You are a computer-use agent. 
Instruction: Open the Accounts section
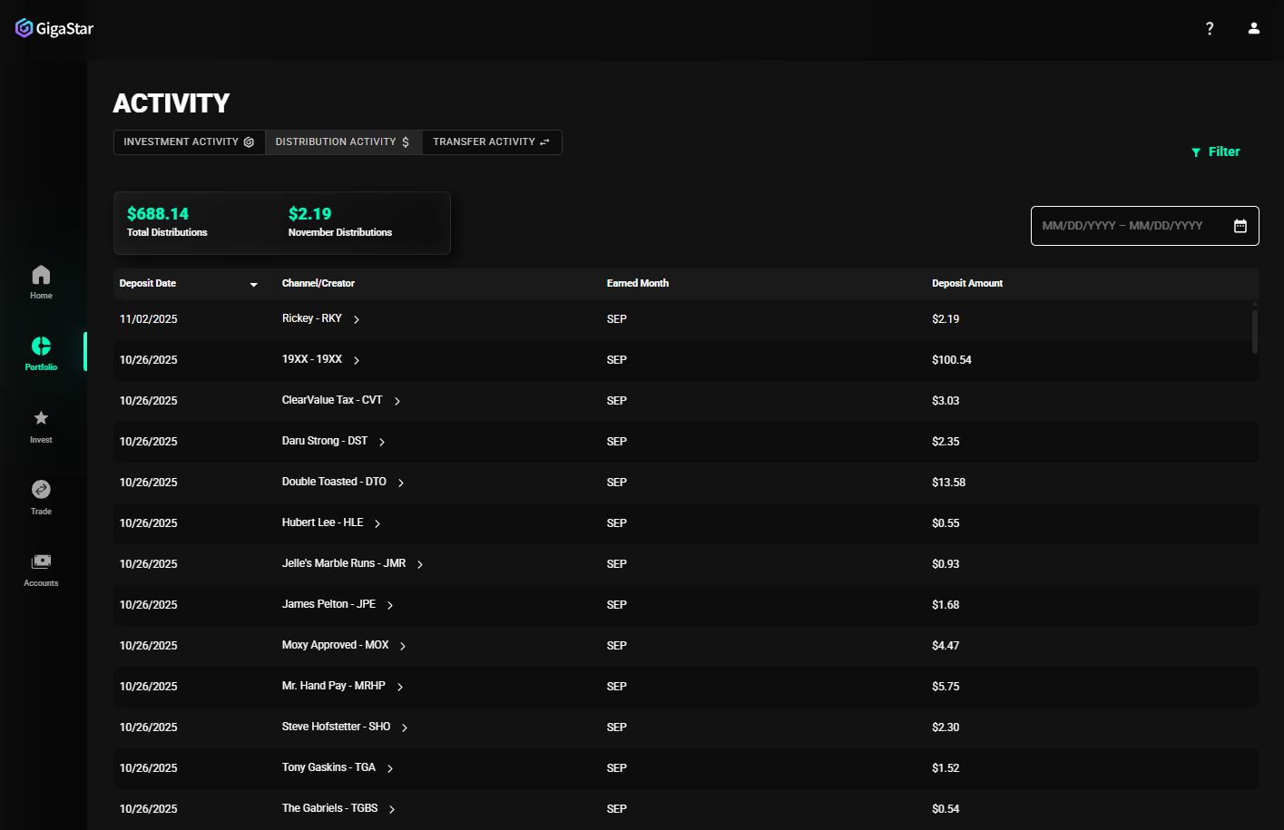coord(41,567)
